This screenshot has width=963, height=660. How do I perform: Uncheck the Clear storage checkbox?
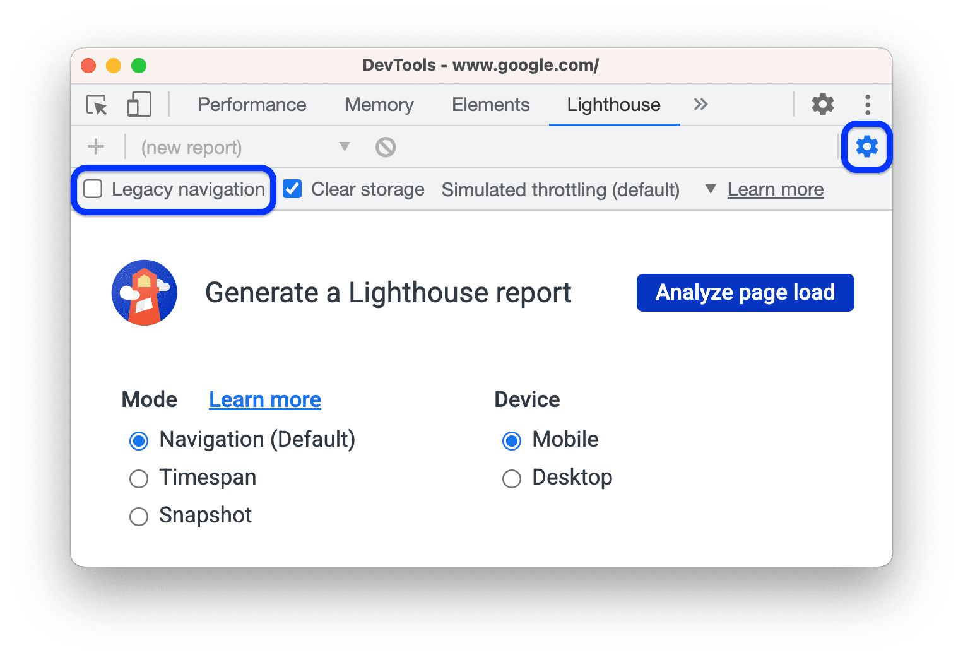(x=292, y=189)
